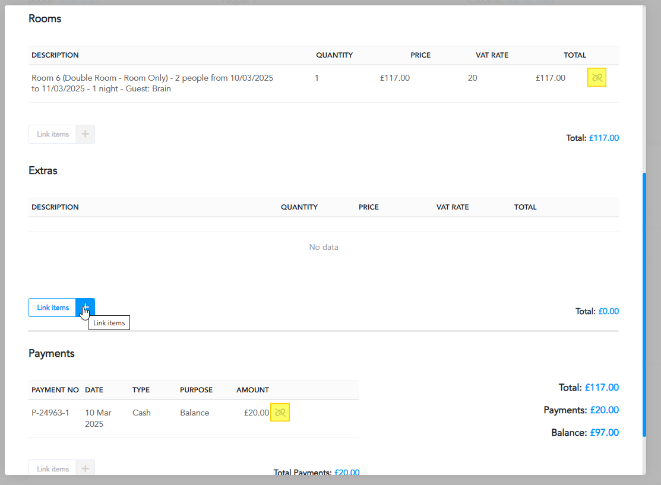Unlink the Room 6 item icon

(x=596, y=78)
